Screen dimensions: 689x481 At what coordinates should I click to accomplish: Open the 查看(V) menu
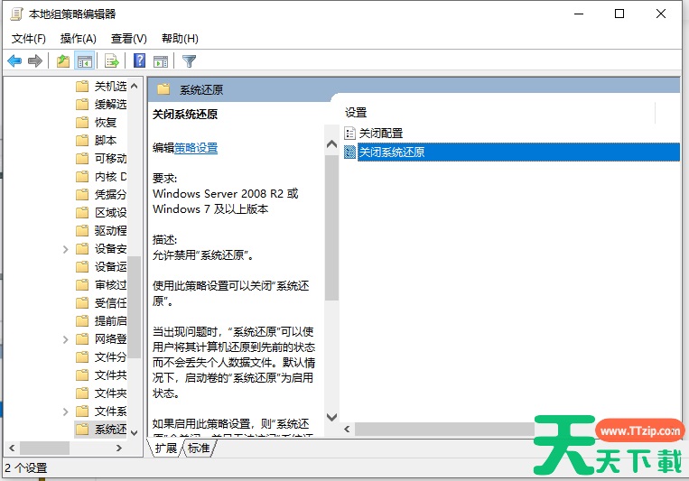[x=129, y=39]
